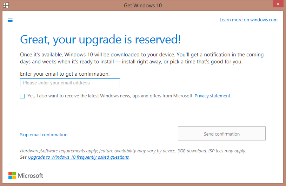Screen dimensions: 286x186
Task: Open the hamburger menu icon
Action: (x=10, y=20)
